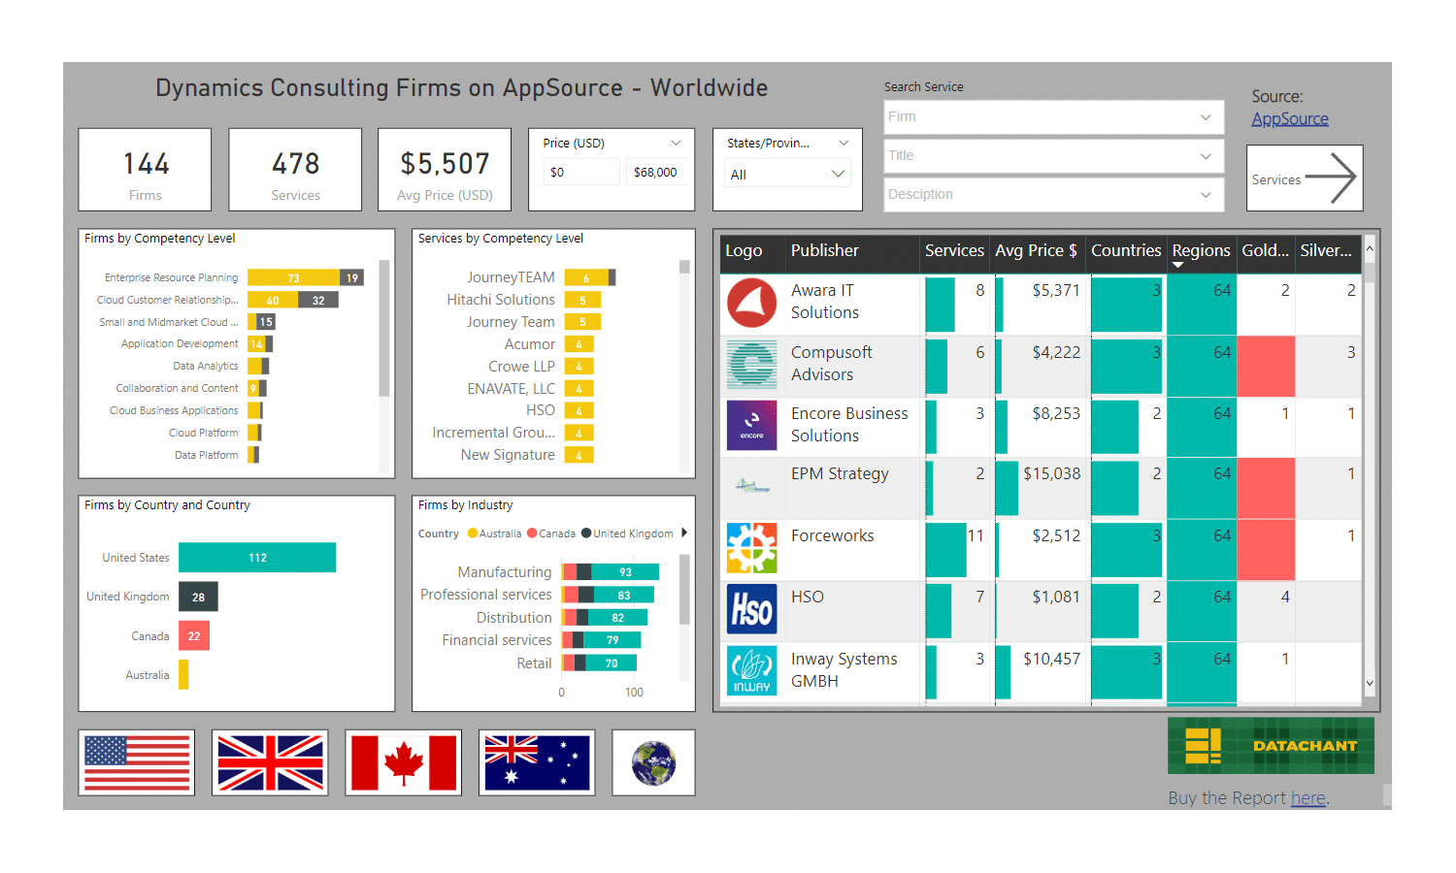Click the Buy the Report here link
Screen dimensions: 1456x873
(x=1307, y=797)
